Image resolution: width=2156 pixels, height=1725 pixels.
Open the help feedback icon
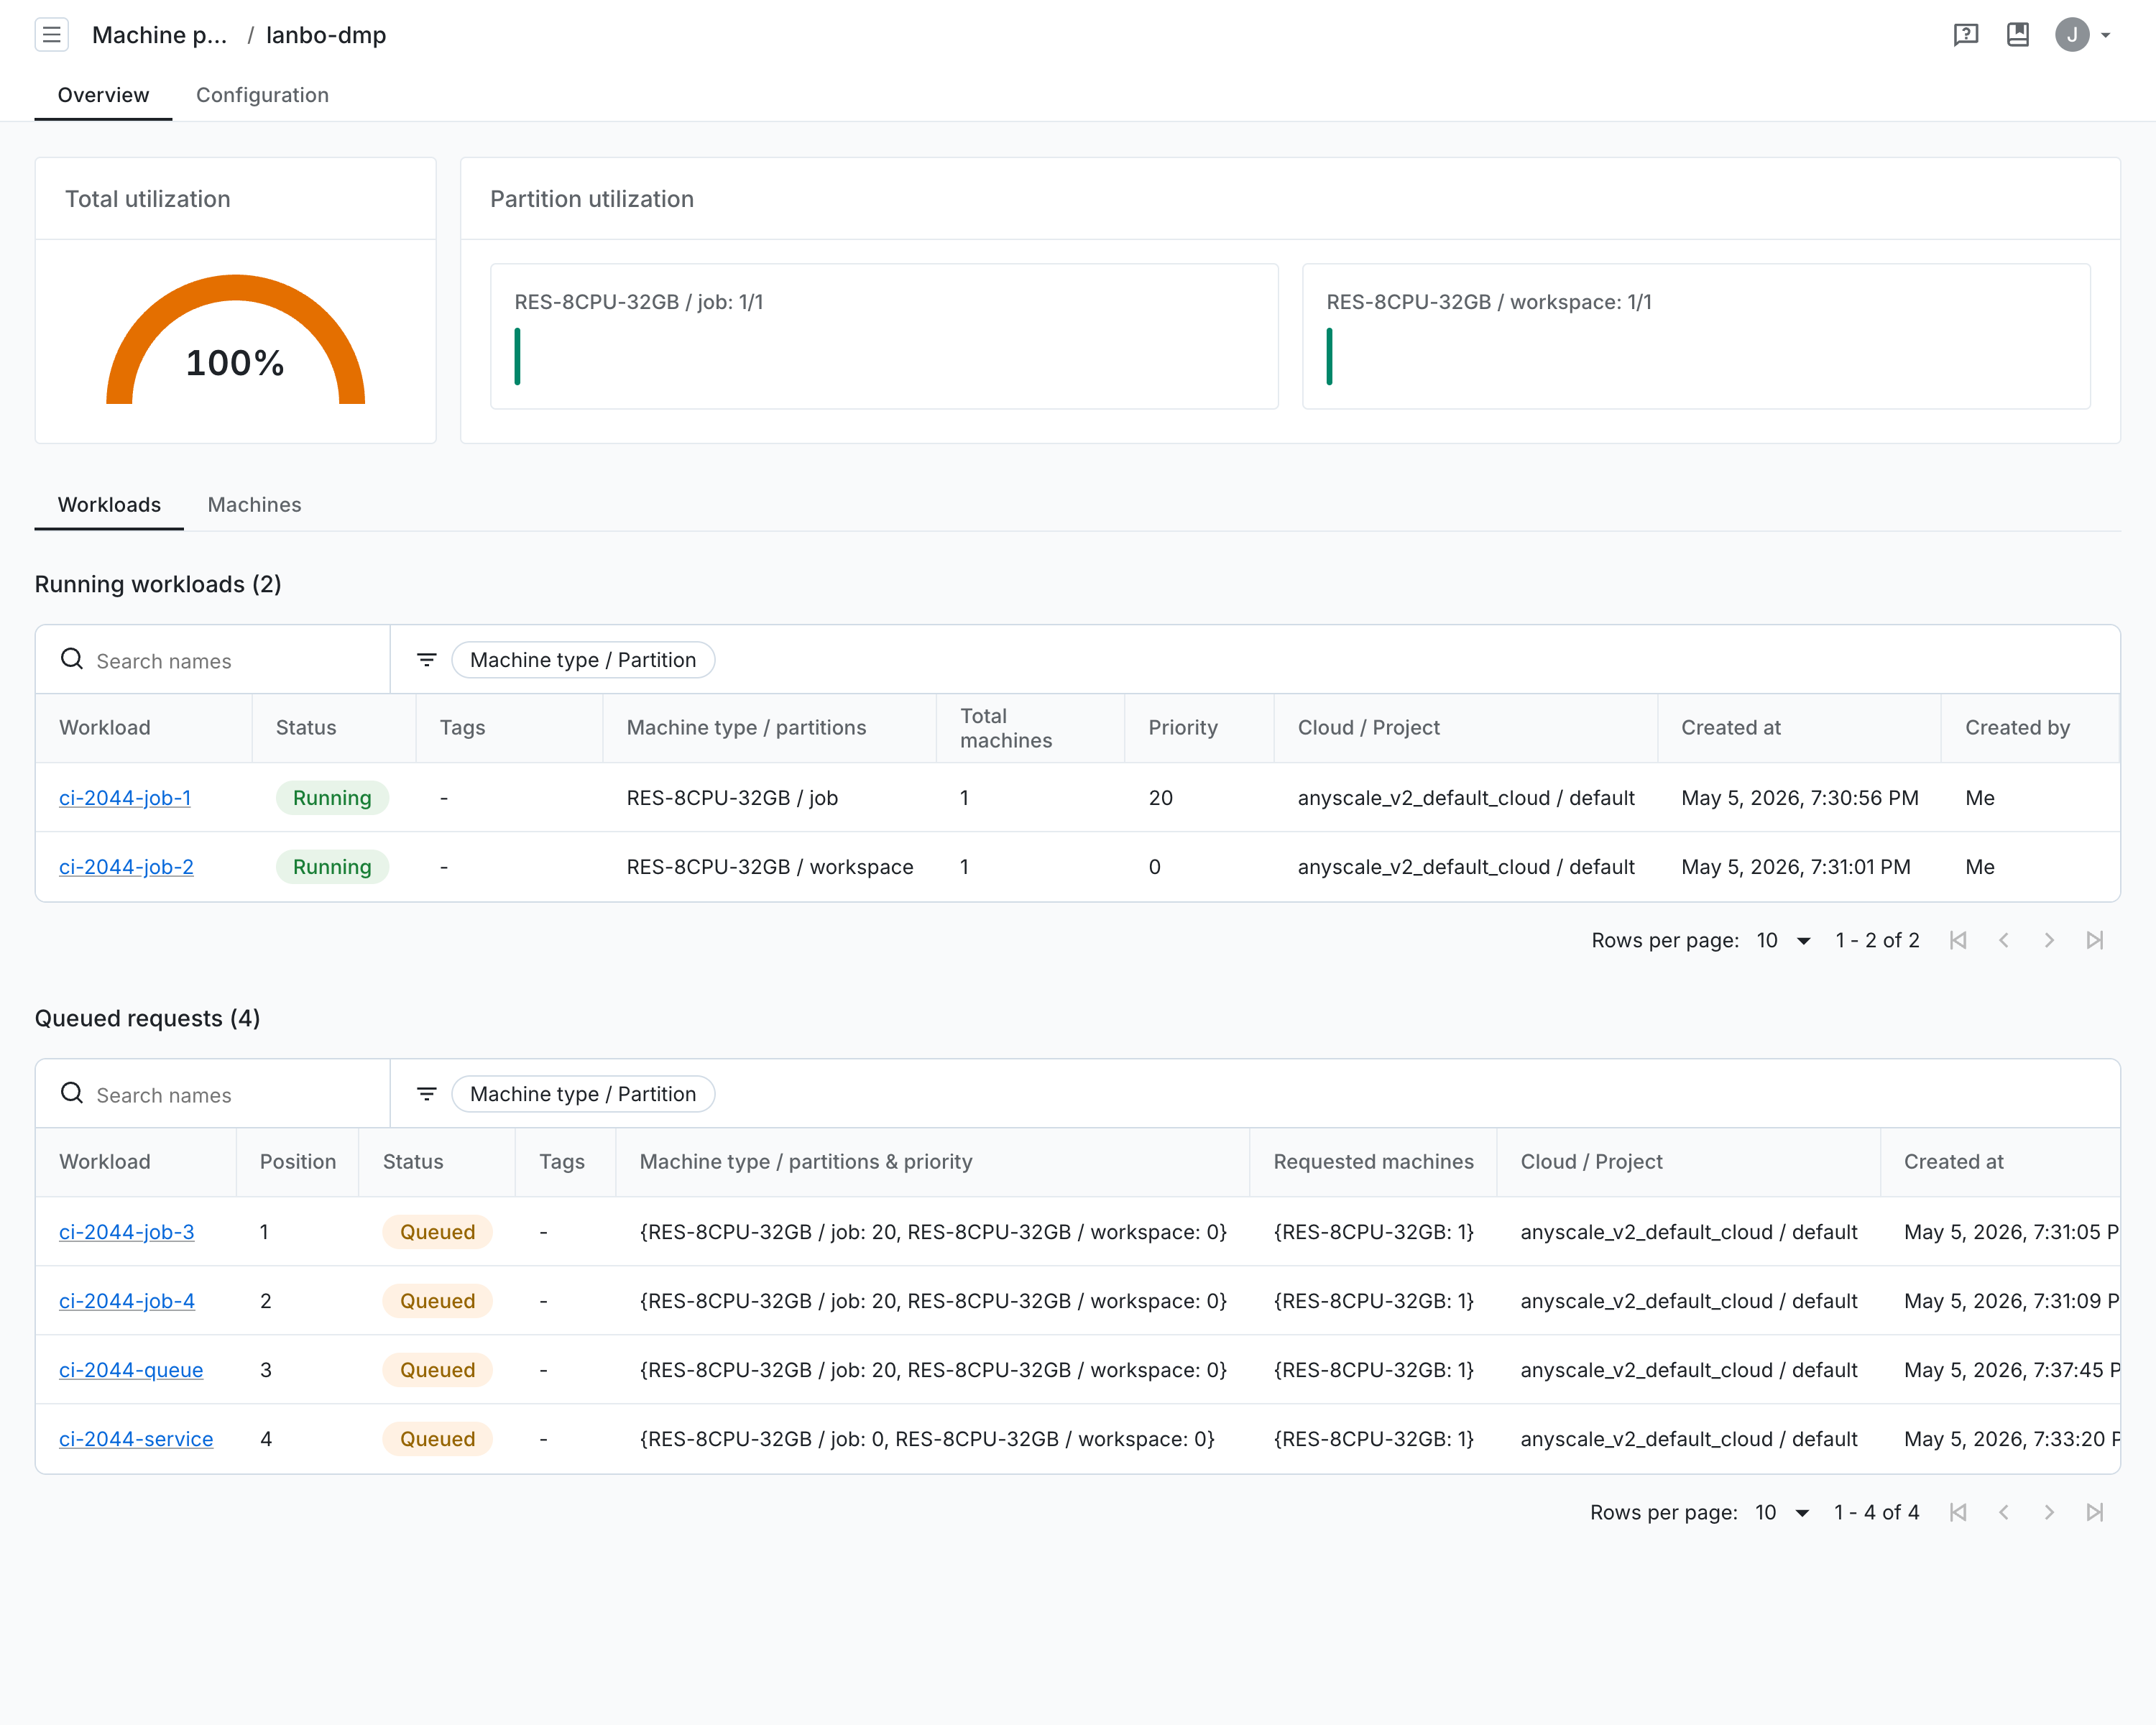1965,35
